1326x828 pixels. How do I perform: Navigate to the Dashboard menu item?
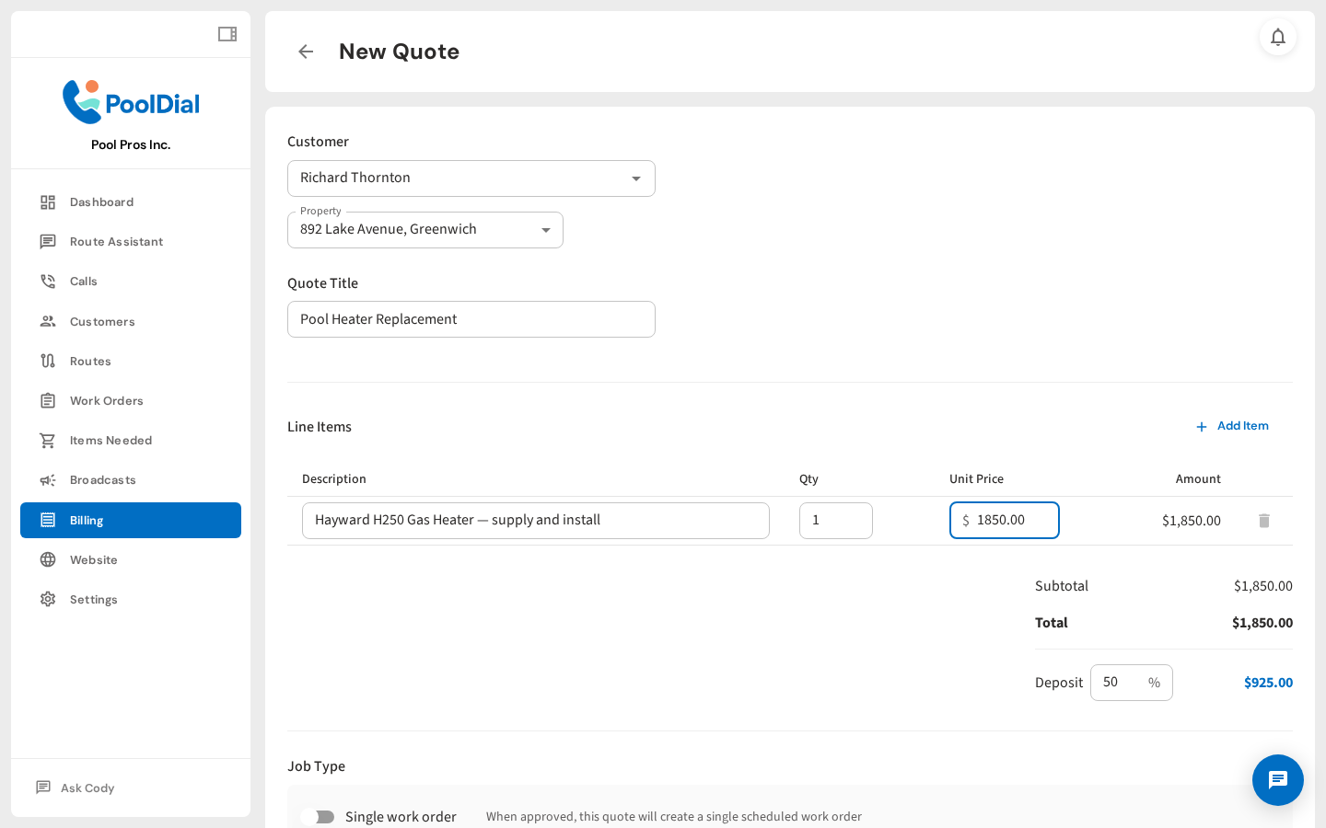101,201
